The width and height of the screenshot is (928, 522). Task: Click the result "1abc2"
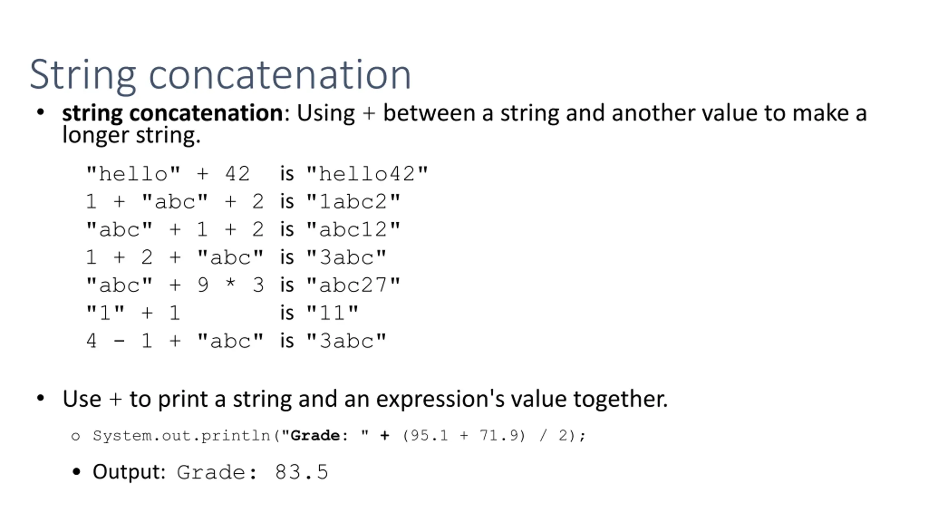point(353,202)
